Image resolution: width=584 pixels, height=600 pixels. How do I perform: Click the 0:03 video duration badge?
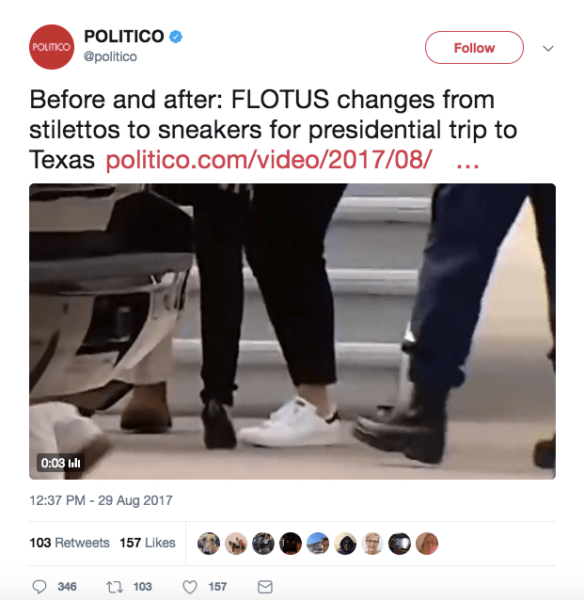60,463
